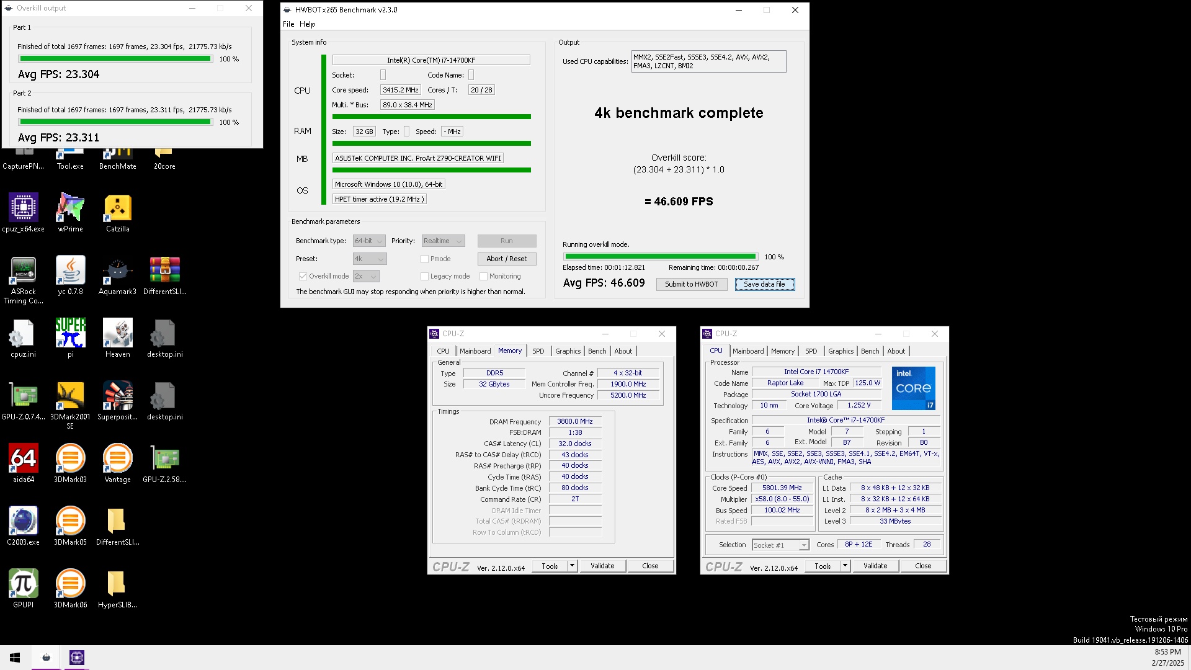The width and height of the screenshot is (1191, 670).
Task: Open the Overkill mode 2x dropdown
Action: 366,277
